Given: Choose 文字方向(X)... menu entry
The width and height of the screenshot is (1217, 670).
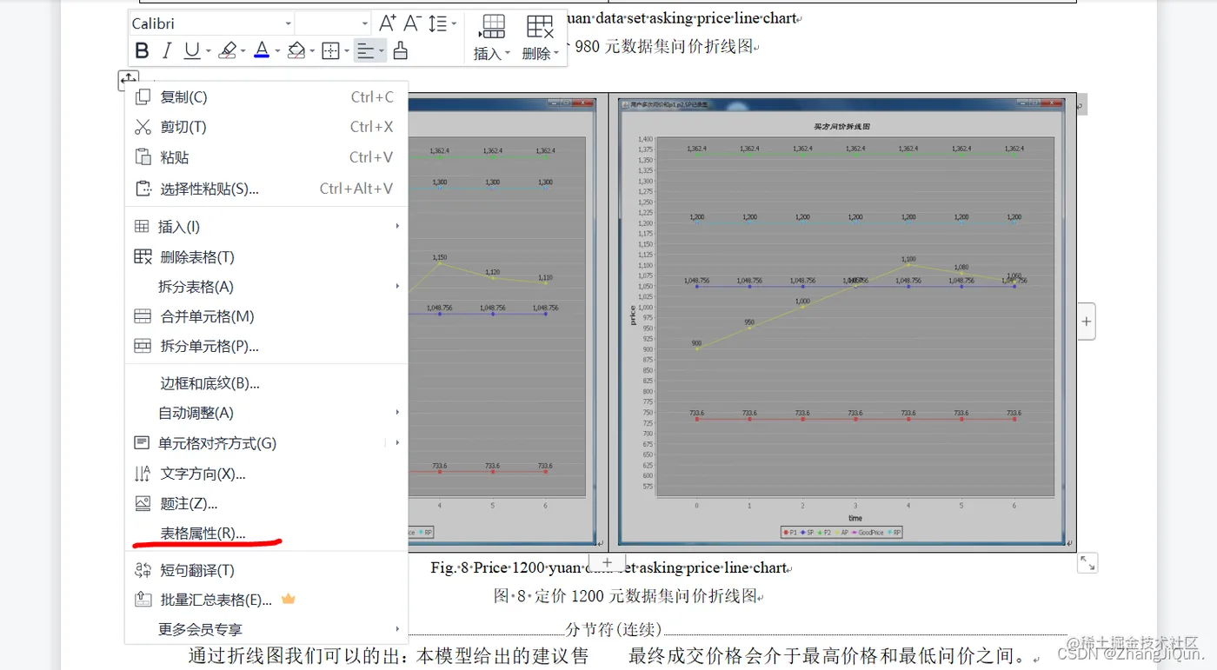Looking at the screenshot, I should pyautogui.click(x=266, y=474).
